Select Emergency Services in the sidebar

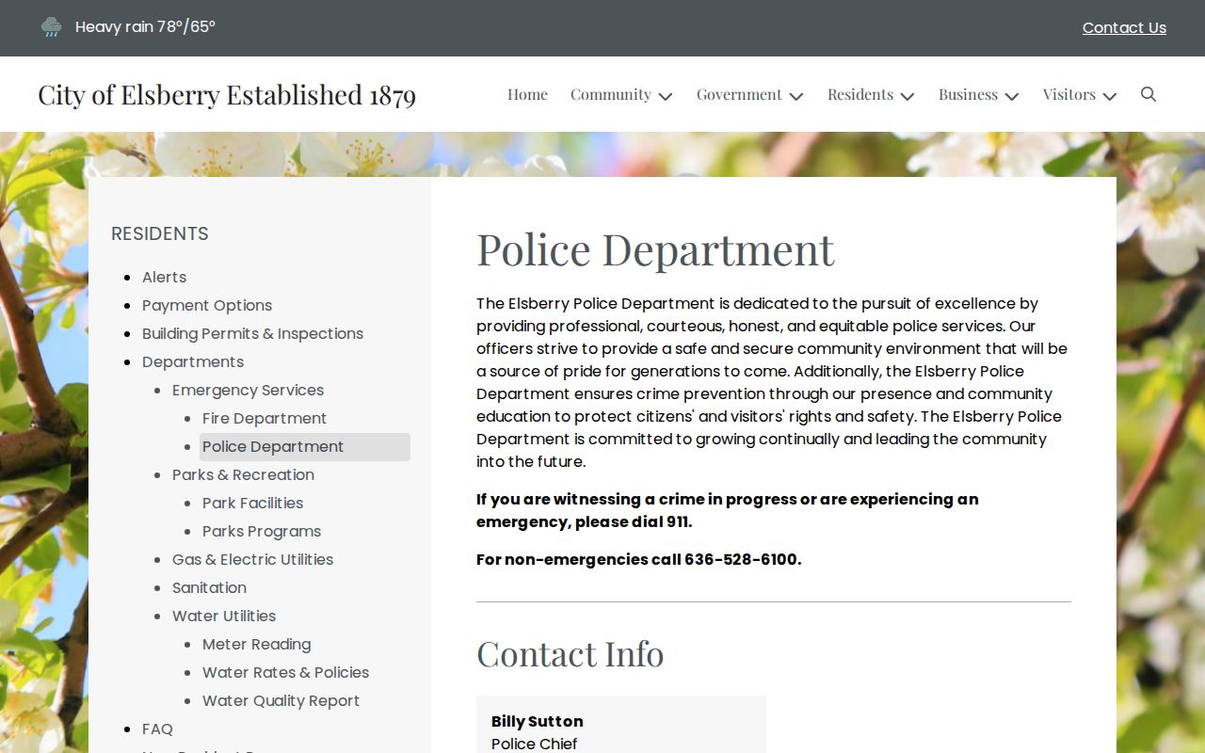248,390
